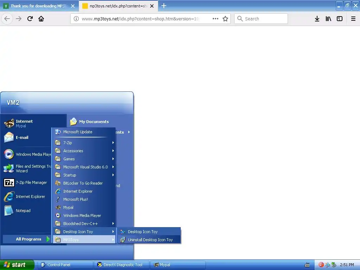The height and width of the screenshot is (270, 360).
Task: Open the browser hamburger menu
Action: pos(353,19)
